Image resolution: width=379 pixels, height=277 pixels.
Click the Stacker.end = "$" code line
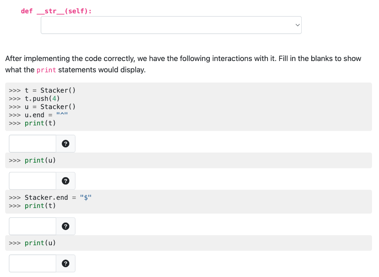point(58,197)
